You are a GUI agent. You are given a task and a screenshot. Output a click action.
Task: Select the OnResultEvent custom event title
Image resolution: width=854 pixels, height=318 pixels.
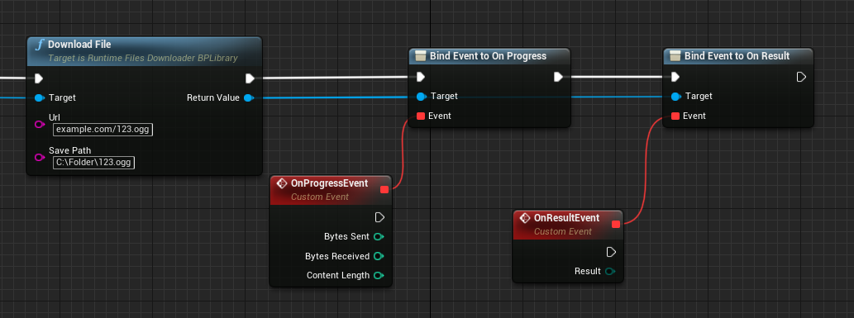pyautogui.click(x=566, y=218)
